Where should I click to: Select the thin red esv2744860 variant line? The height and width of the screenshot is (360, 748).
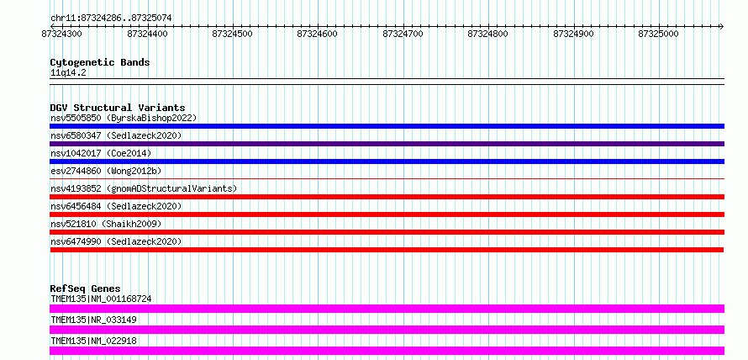pyautogui.click(x=387, y=179)
